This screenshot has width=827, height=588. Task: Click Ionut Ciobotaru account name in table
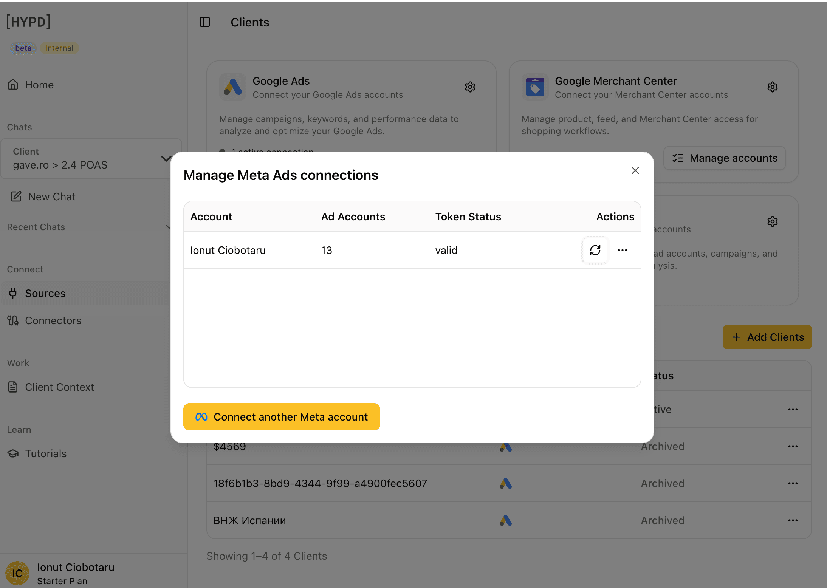click(228, 250)
